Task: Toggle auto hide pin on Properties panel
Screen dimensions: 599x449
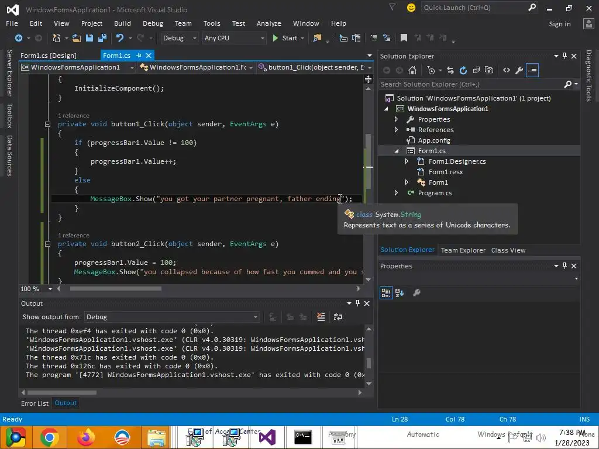Action: (x=564, y=266)
